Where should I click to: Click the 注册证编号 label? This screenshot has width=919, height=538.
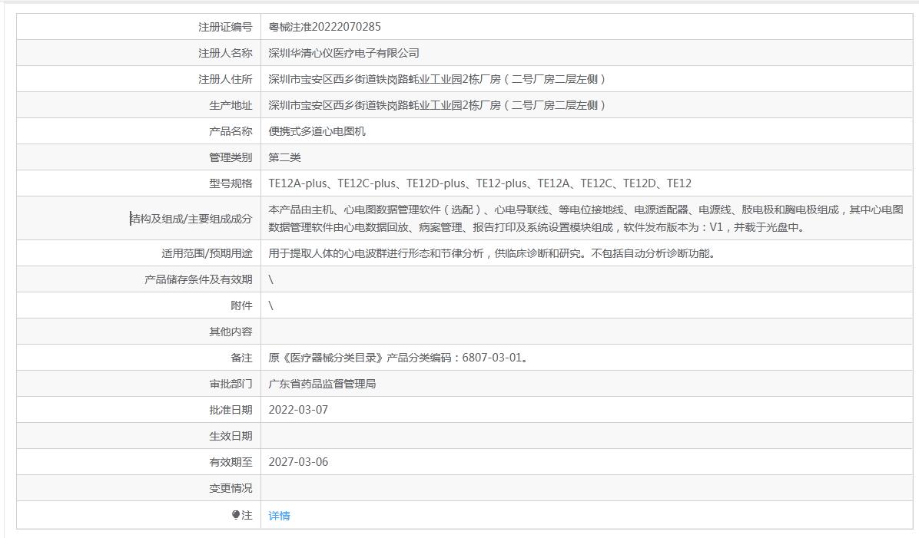225,27
